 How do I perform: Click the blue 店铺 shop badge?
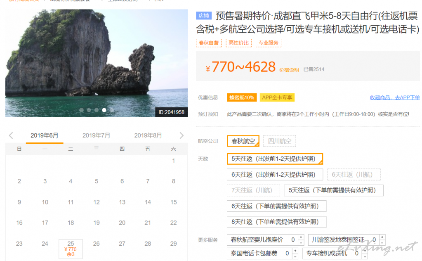coord(204,16)
